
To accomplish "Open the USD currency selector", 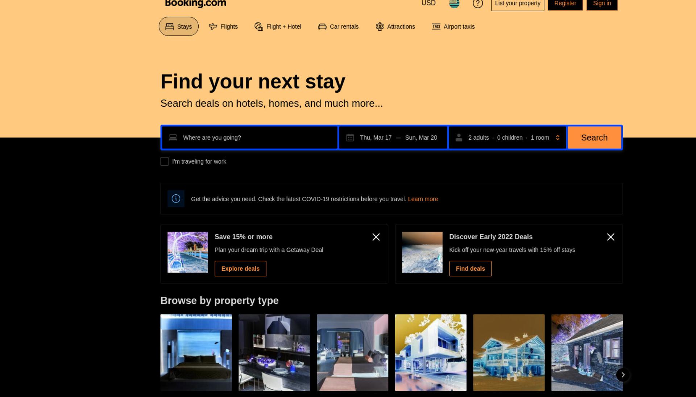I will [x=428, y=3].
